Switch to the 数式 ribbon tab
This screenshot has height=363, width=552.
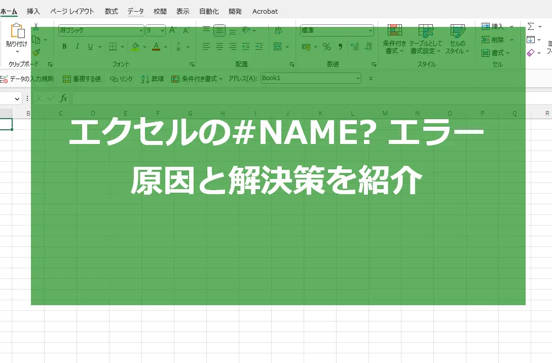pos(112,11)
